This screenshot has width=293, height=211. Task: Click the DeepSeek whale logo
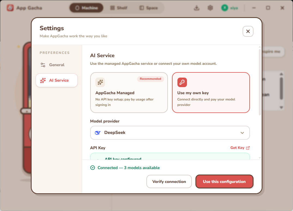pyautogui.click(x=98, y=133)
